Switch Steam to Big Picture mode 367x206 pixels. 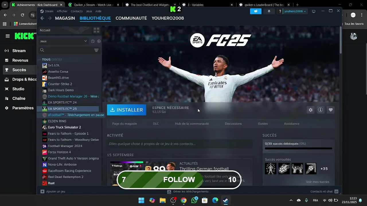pos(314,11)
